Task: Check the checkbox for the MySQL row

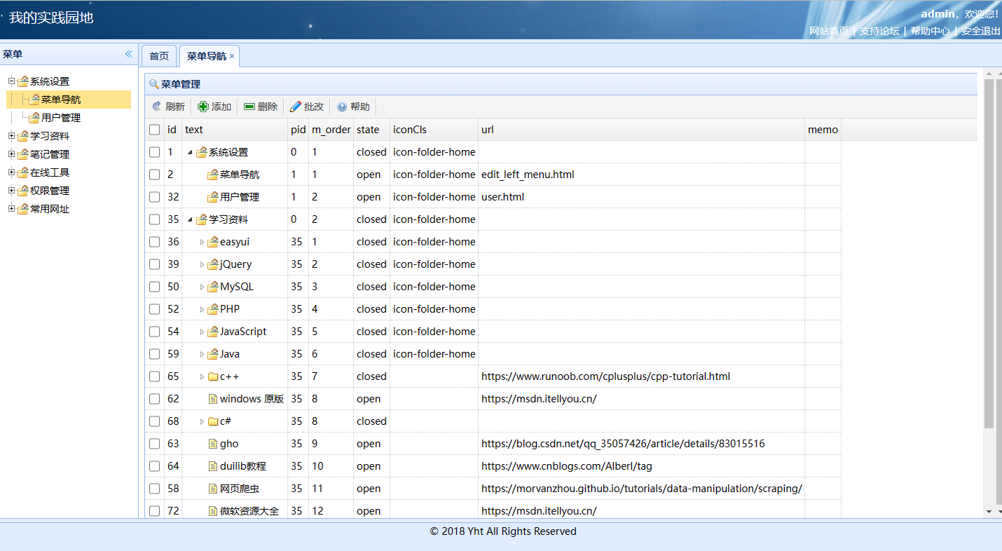Action: (155, 287)
